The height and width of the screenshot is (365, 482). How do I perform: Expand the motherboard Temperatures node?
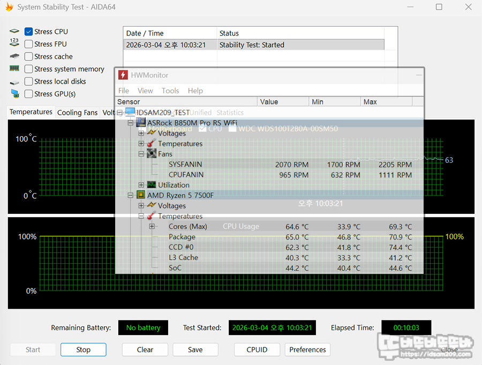click(x=141, y=144)
